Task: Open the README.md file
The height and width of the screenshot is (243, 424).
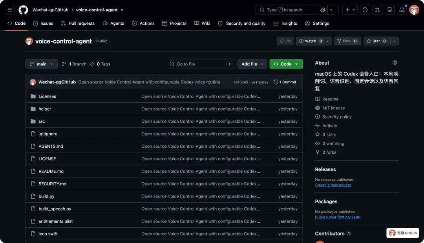Action: pos(51,171)
